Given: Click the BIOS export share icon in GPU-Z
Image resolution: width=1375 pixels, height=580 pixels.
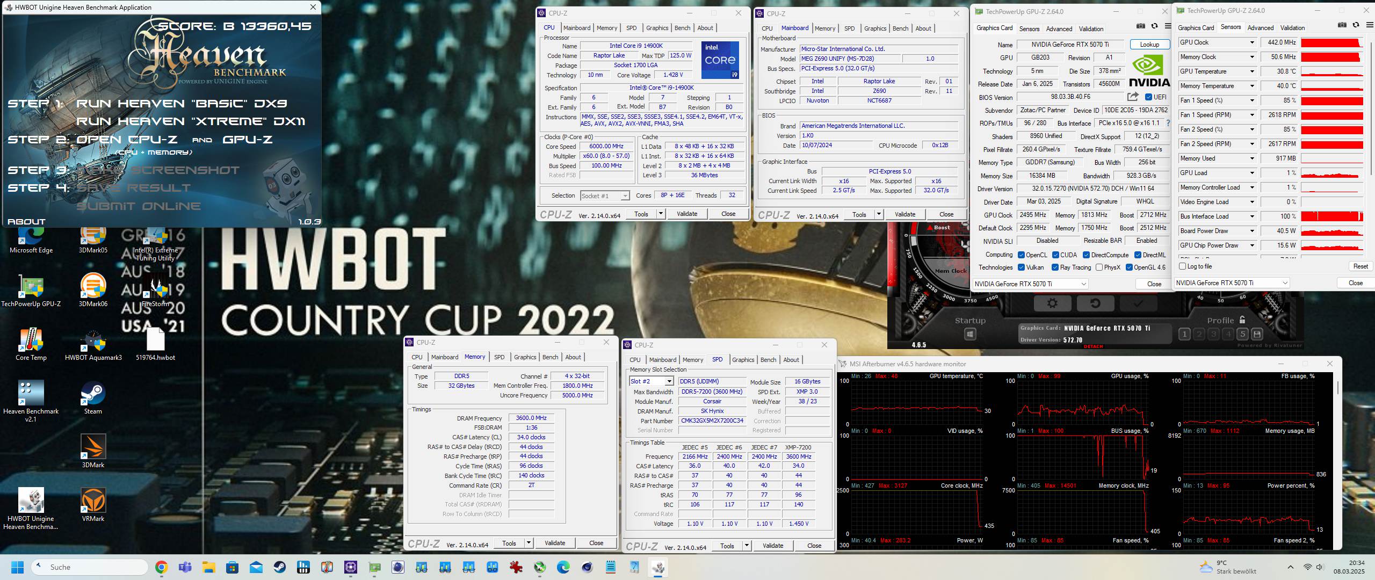Looking at the screenshot, I should pos(1133,97).
